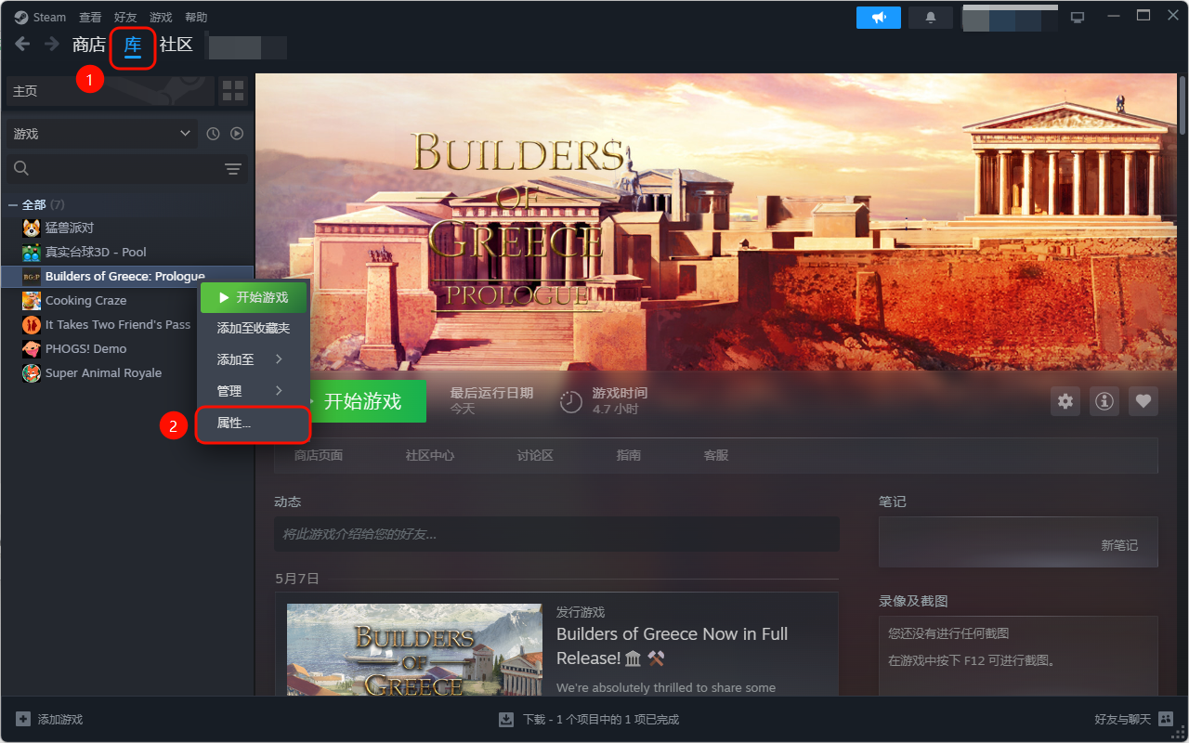This screenshot has height=743, width=1189.
Task: Expand the 游戏 filter dropdown
Action: coord(102,134)
